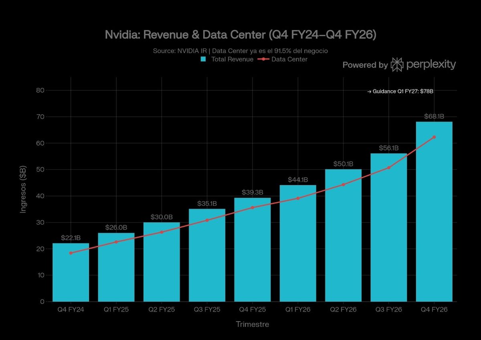Viewport: 481px width, 340px height.
Task: Select the Q2 FY26 revenue bar
Action: coord(343,235)
